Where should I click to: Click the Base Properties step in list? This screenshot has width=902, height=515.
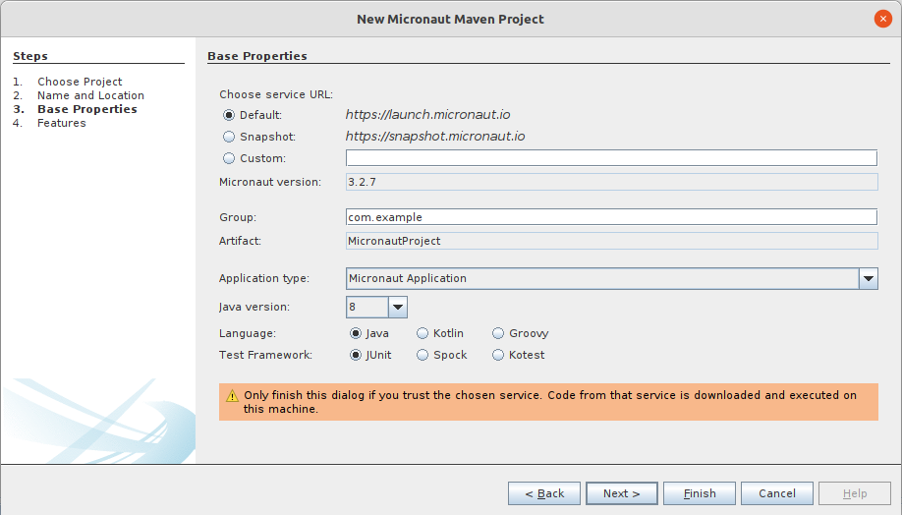pos(87,109)
